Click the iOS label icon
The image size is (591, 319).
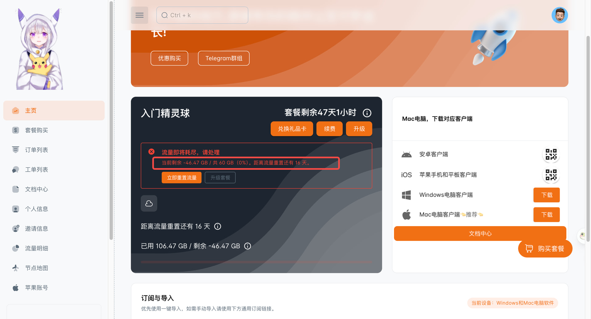click(406, 175)
